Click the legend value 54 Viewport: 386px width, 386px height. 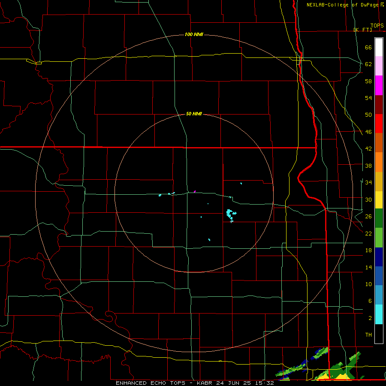368,98
